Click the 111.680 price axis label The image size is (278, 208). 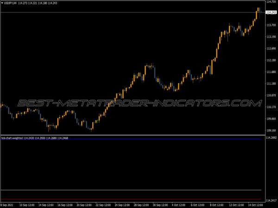click(x=271, y=72)
